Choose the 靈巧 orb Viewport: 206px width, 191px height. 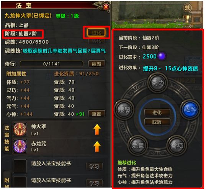point(177,145)
